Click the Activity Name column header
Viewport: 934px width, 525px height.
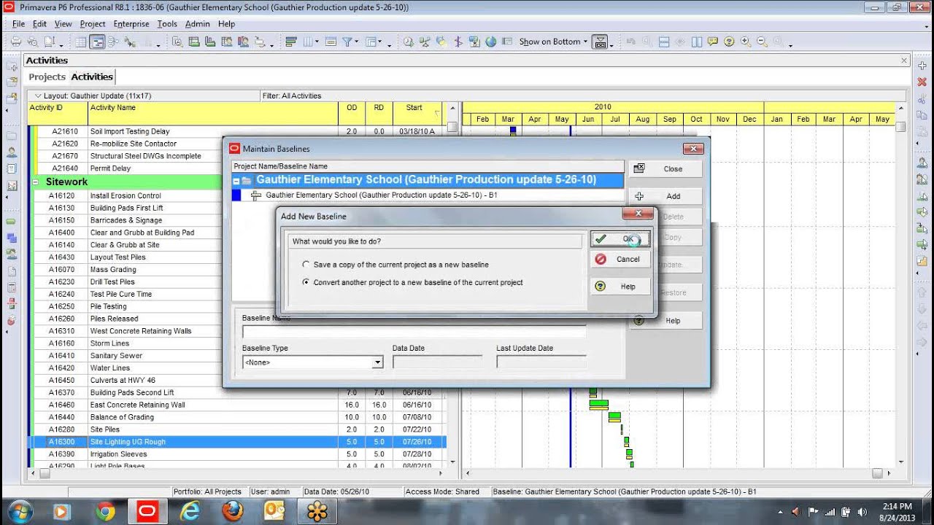(x=212, y=113)
